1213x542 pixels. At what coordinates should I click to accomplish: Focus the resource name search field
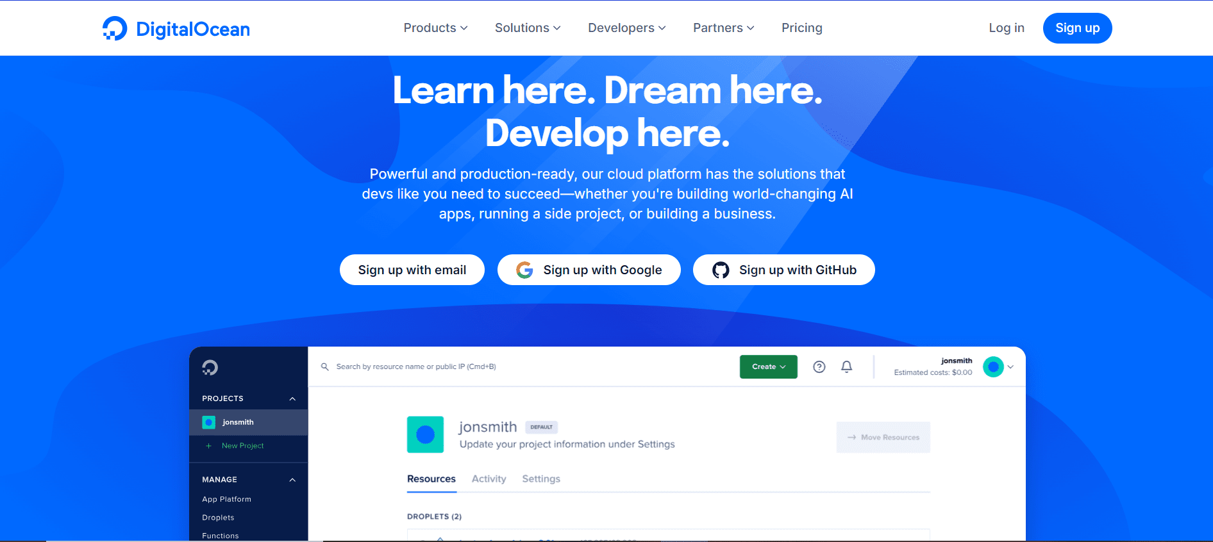[x=416, y=366]
